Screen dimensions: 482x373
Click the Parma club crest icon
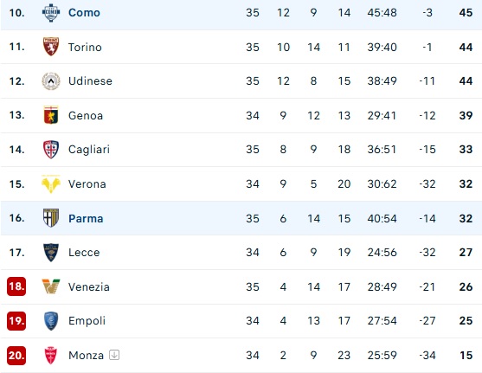pyautogui.click(x=51, y=218)
